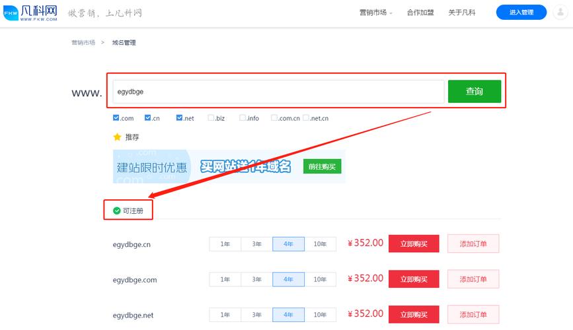
Task: Enable the .com.cn checkbox
Action: point(274,117)
